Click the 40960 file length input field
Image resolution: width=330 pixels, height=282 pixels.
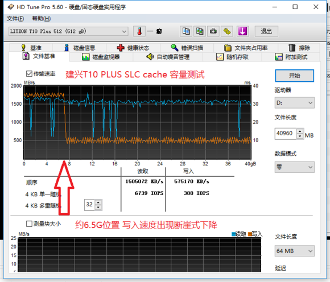[286, 134]
